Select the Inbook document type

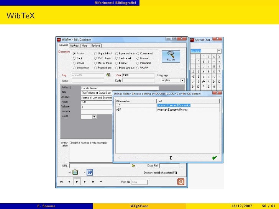[74, 63]
